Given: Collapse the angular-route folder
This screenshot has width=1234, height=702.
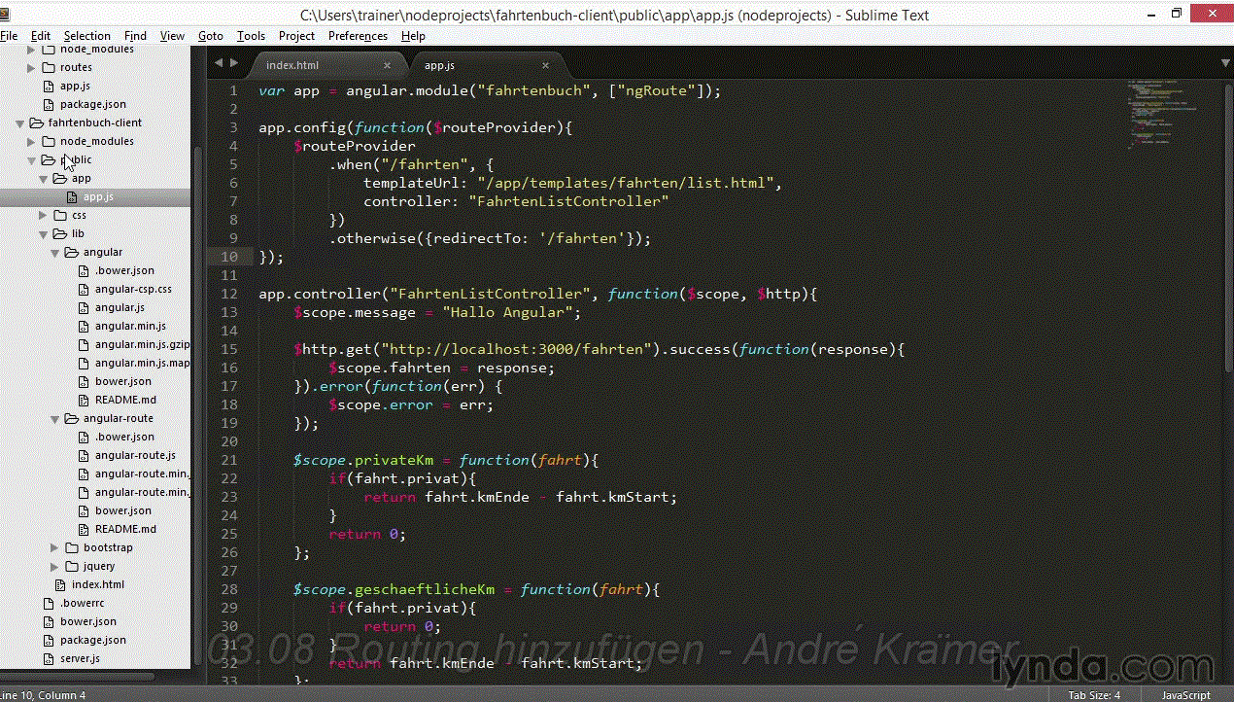Looking at the screenshot, I should (x=55, y=419).
